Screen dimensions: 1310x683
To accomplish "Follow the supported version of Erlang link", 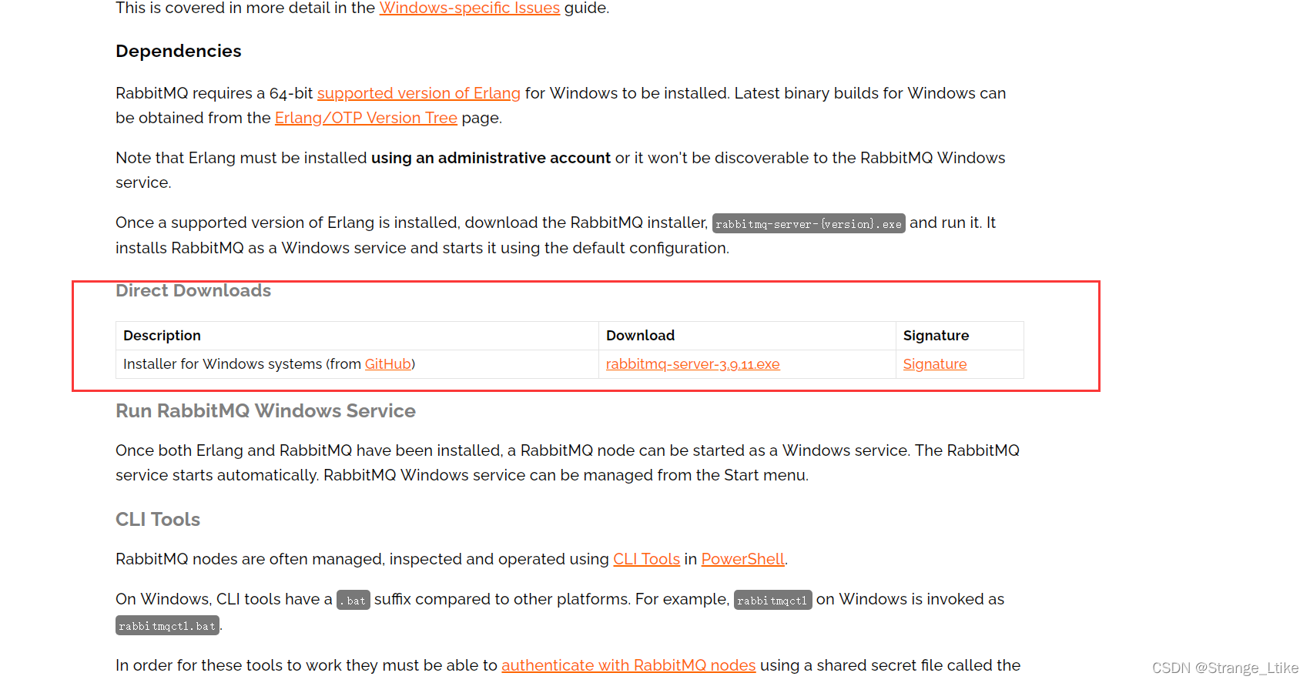I will click(x=418, y=93).
